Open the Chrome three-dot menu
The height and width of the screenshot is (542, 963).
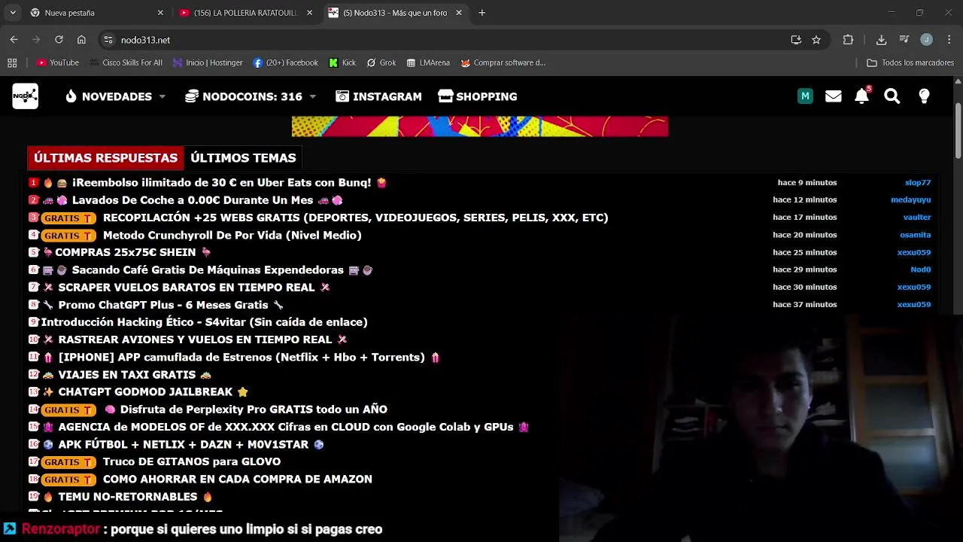click(948, 40)
